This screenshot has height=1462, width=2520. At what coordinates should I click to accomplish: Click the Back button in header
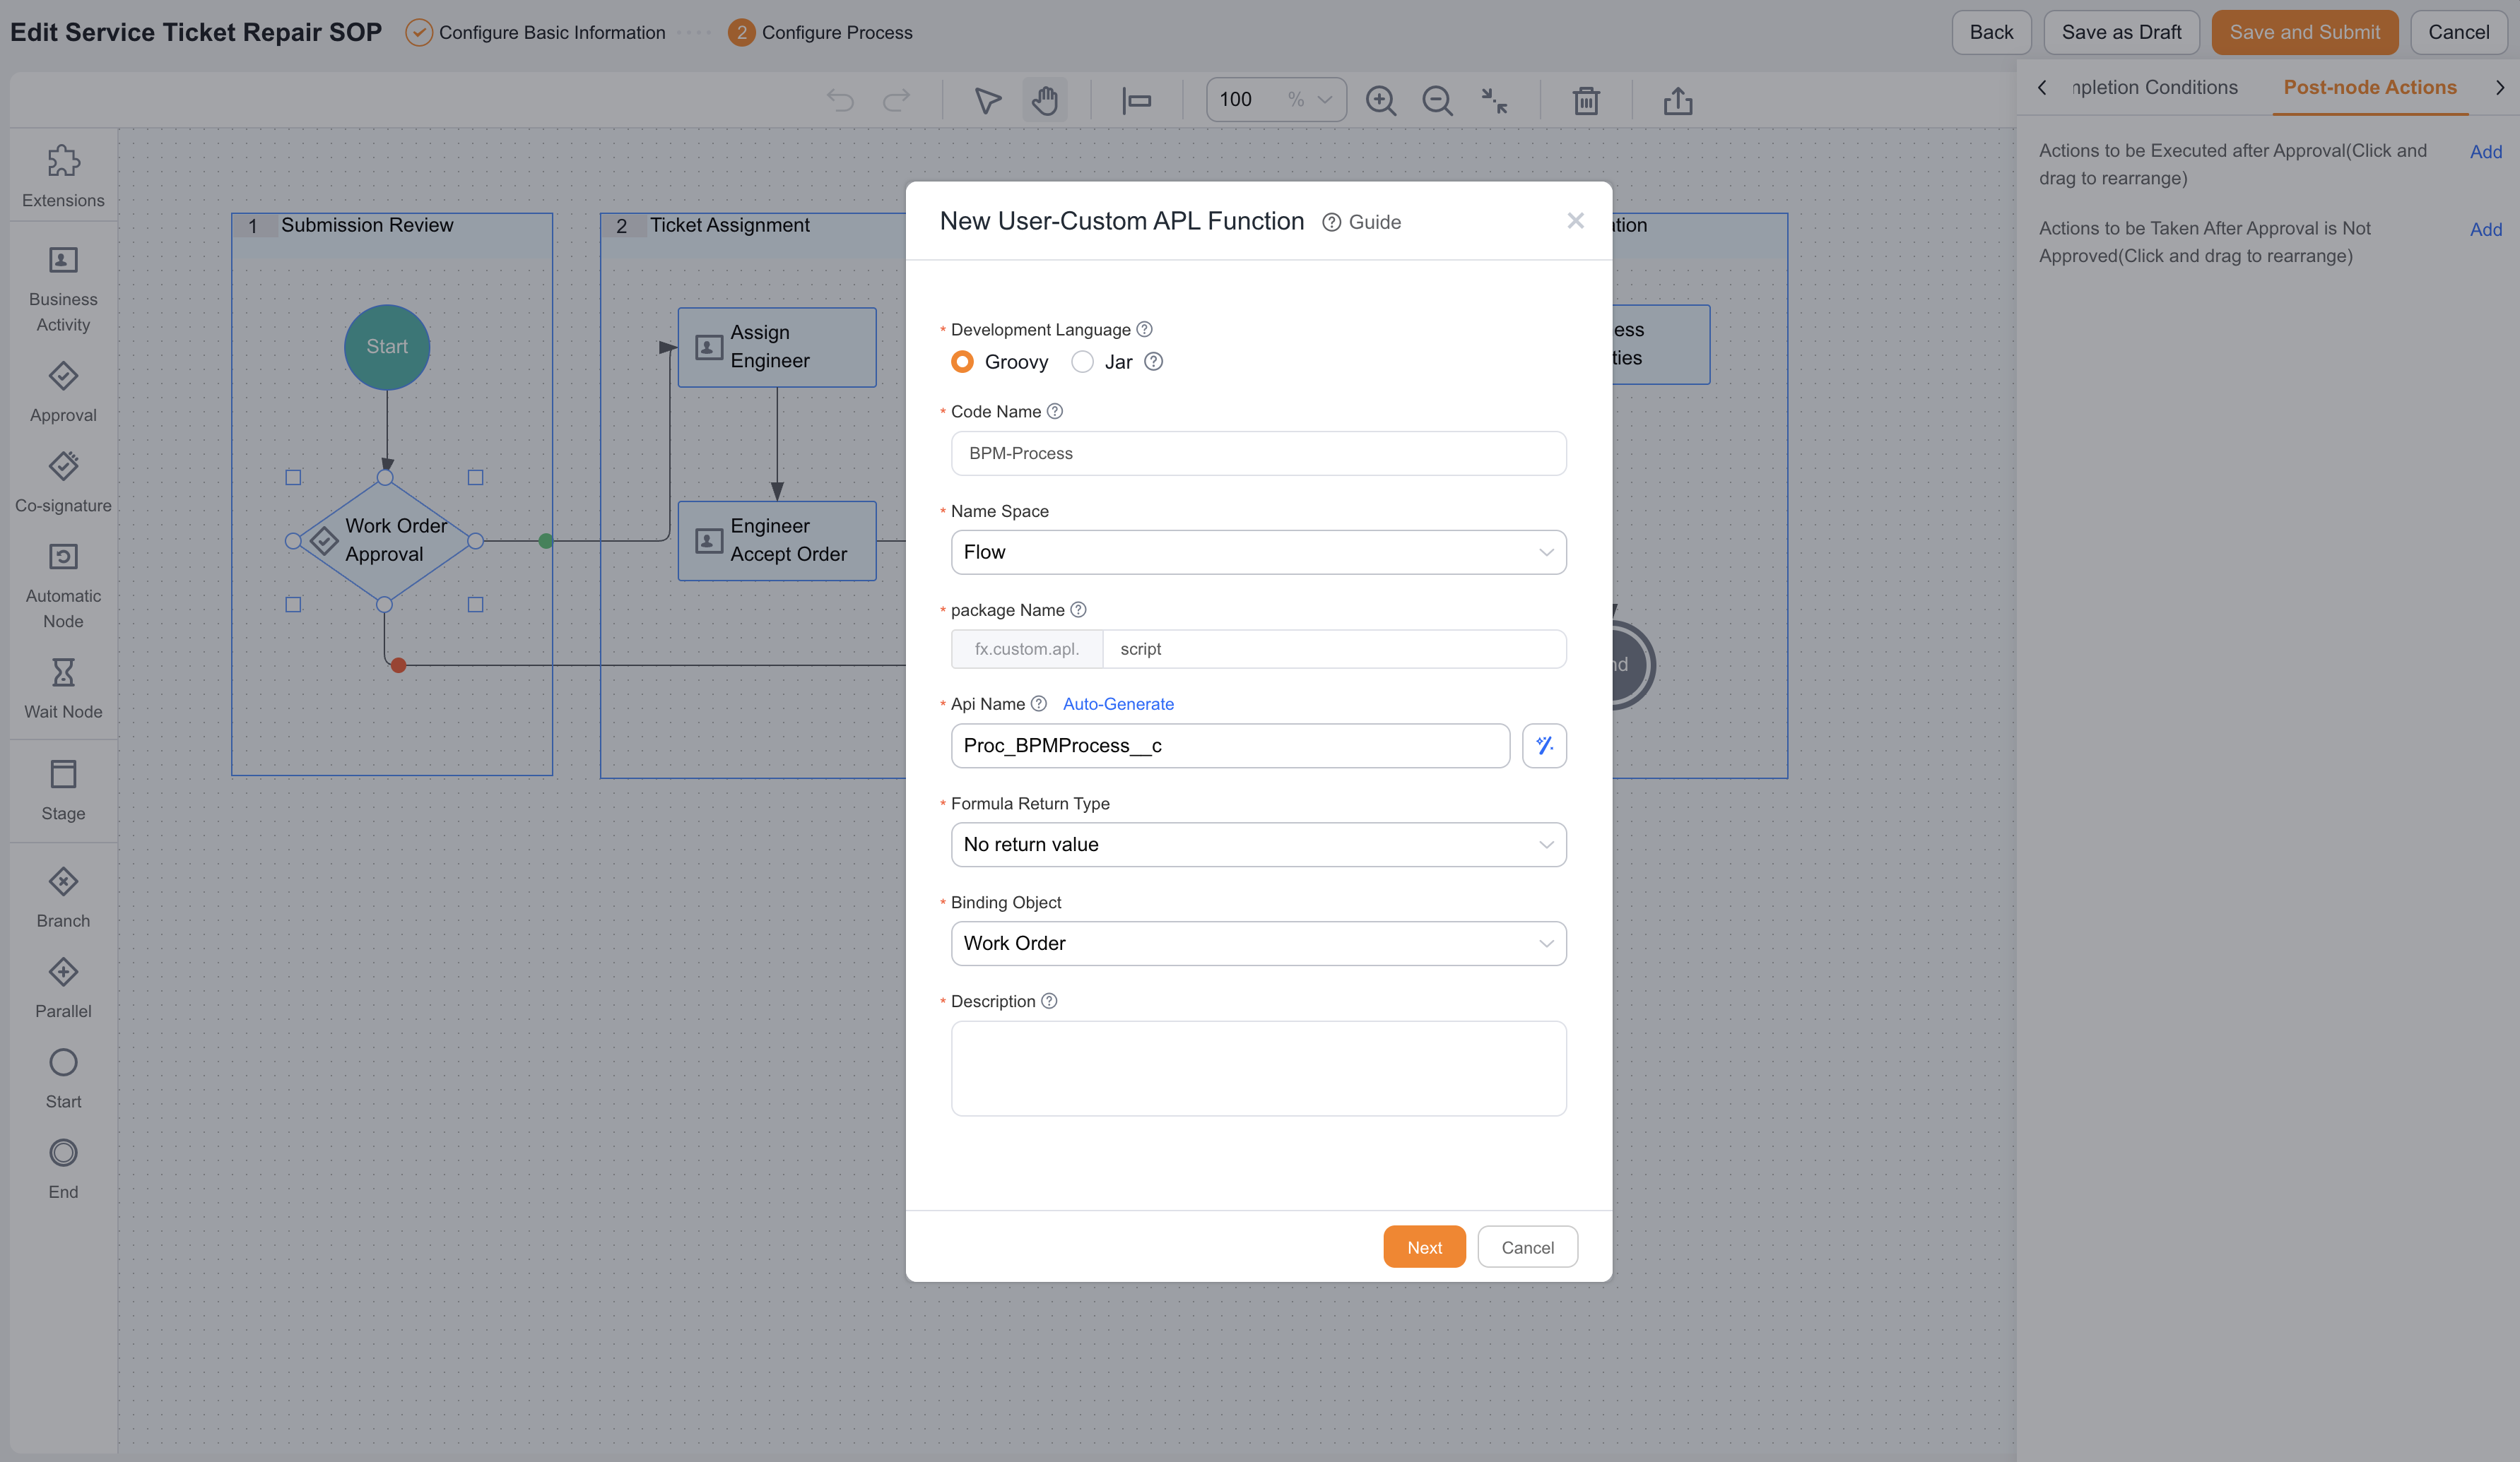[x=1991, y=32]
